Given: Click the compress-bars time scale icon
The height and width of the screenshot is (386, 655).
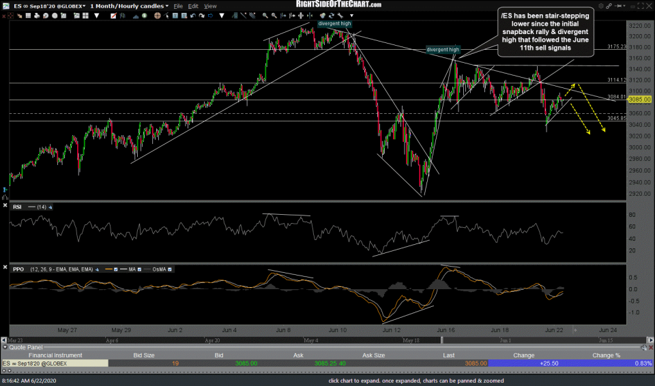Looking at the screenshot, I should (310, 16).
